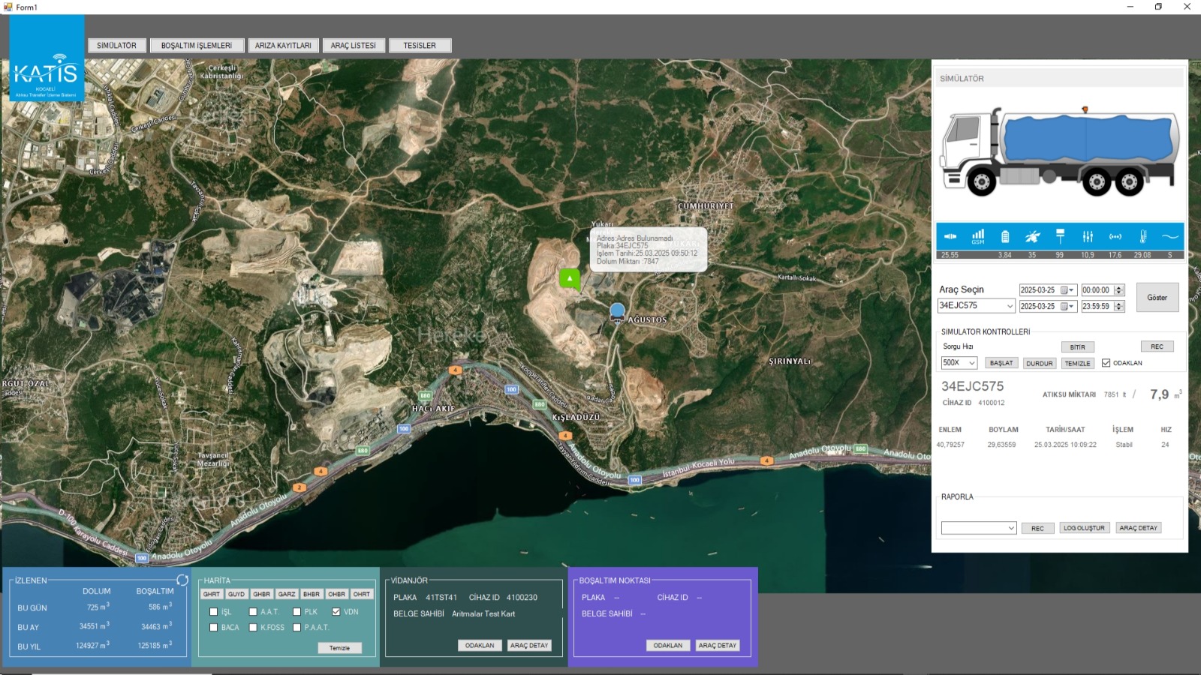Image resolution: width=1201 pixels, height=675 pixels.
Task: Open the ARAÇ LİSTESİ tab
Action: point(354,46)
